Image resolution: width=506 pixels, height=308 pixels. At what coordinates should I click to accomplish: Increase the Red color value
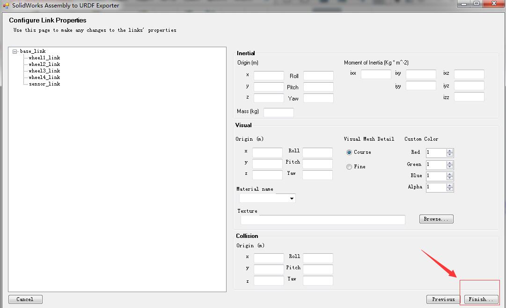[450, 151]
